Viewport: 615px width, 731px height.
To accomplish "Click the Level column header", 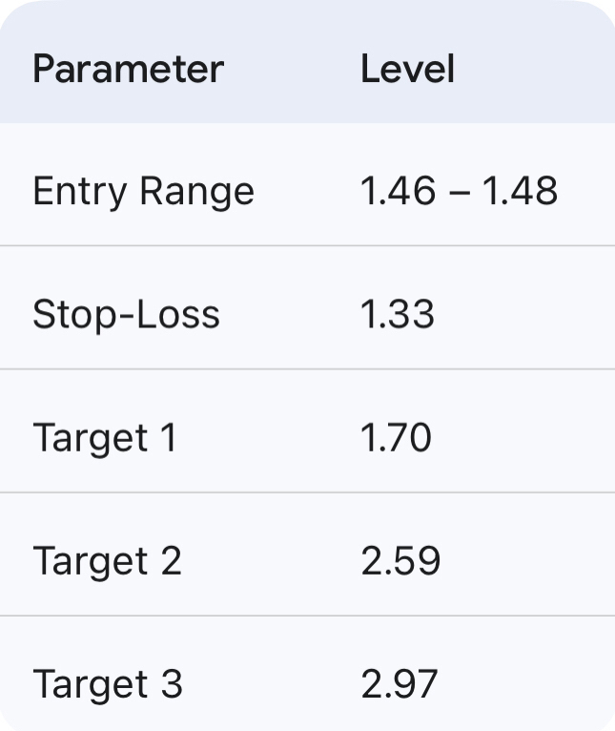I will (x=407, y=69).
